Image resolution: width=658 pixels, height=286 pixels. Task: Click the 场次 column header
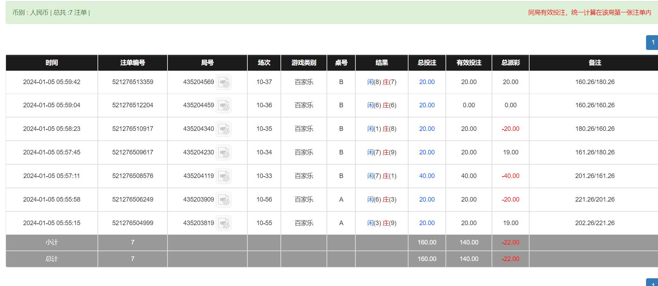coord(264,63)
